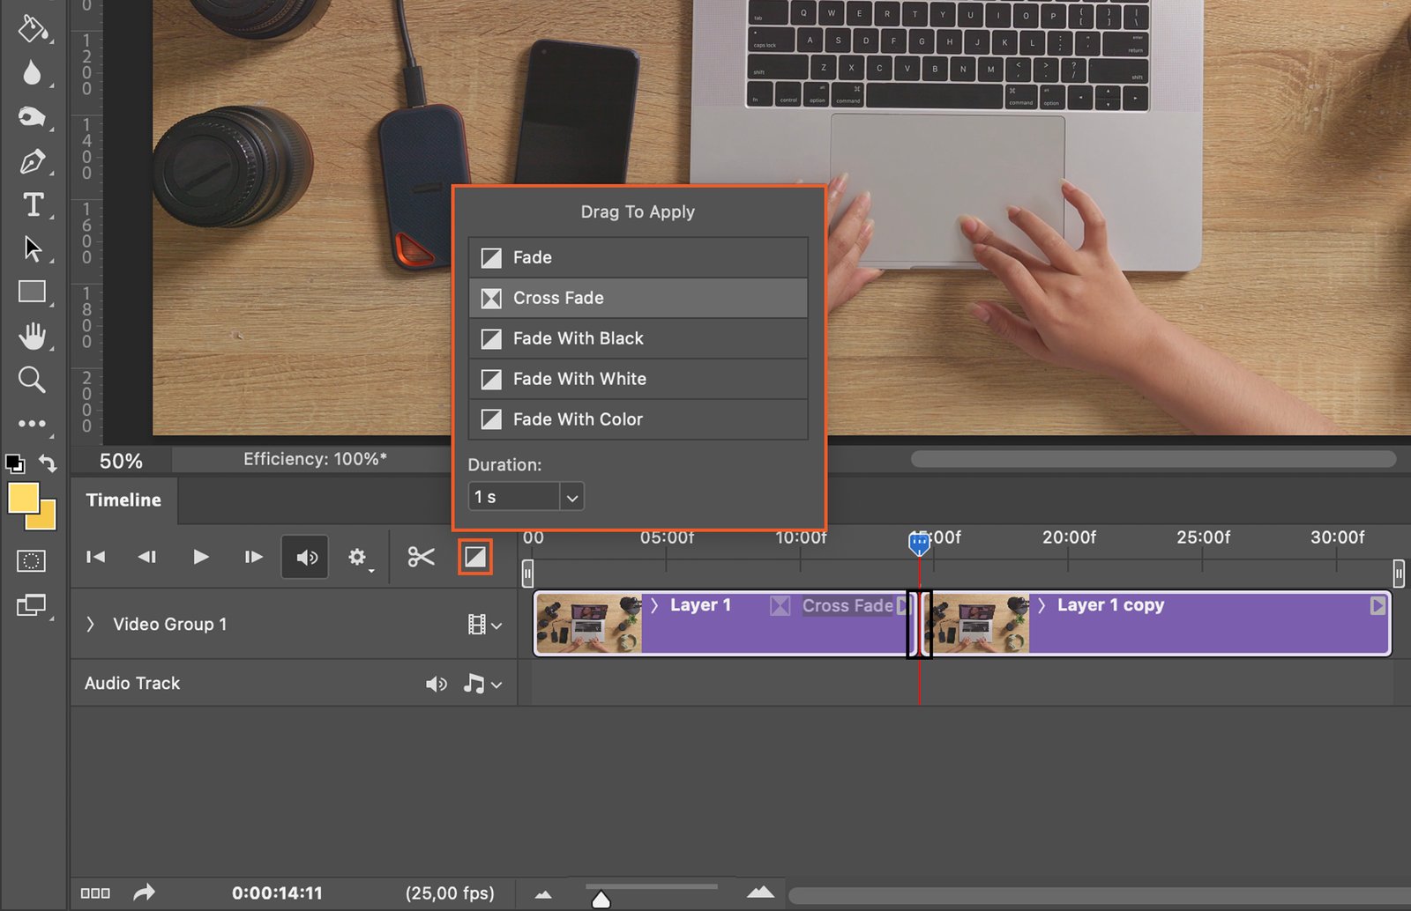Toggle audio playback speaker button
Viewport: 1411px width, 911px height.
tap(305, 557)
